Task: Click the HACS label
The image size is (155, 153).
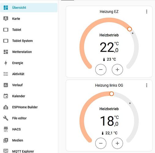Action: point(17,129)
